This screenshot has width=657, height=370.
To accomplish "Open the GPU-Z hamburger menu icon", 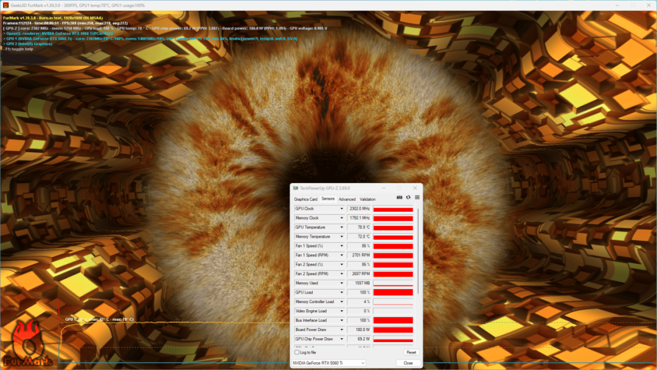I will point(417,197).
